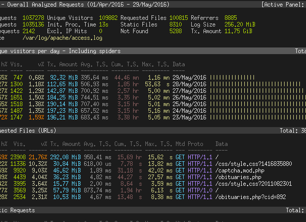
Task: Click the 44.46 mn cumulative time
Action: tap(126, 78)
